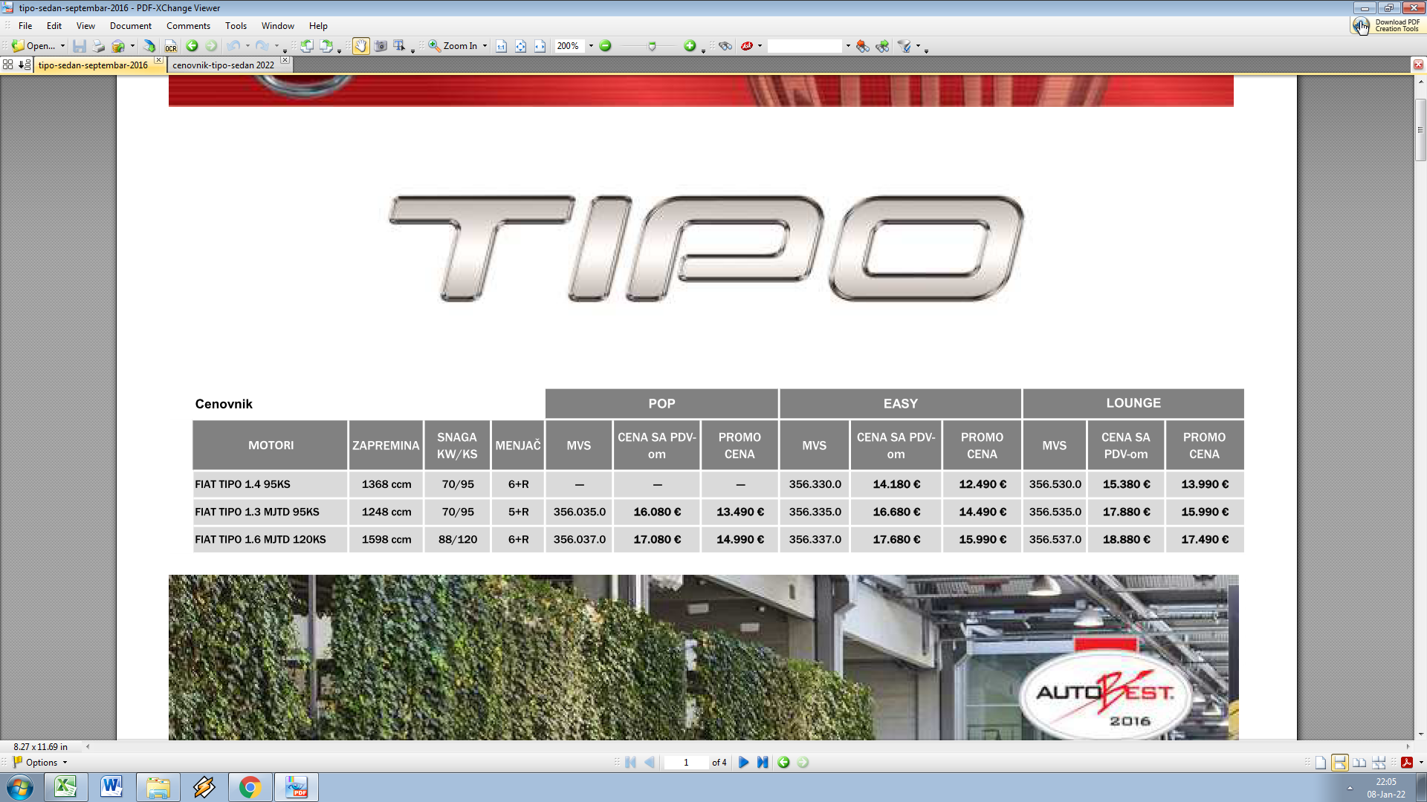Click the search options funnel icon

tap(905, 46)
